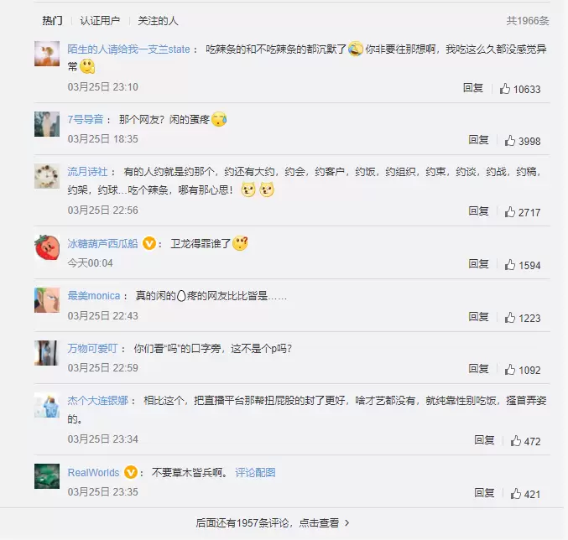This screenshot has height=540, width=568.
Task: Click 冰糖葫芦西瓜船's strawberry avatar
Action: click(47, 247)
